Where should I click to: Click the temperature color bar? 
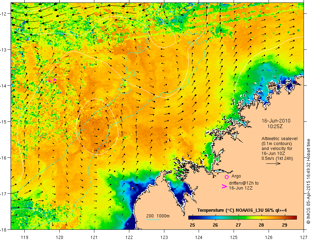coord(242,218)
